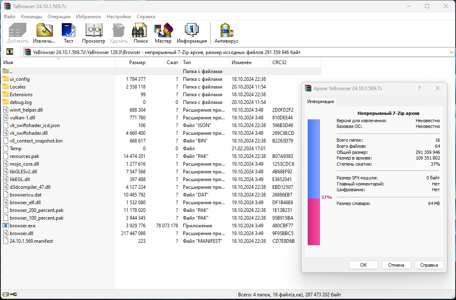The image size is (456, 300).
Task: Select browser.exe in the file list
Action: tap(23, 226)
